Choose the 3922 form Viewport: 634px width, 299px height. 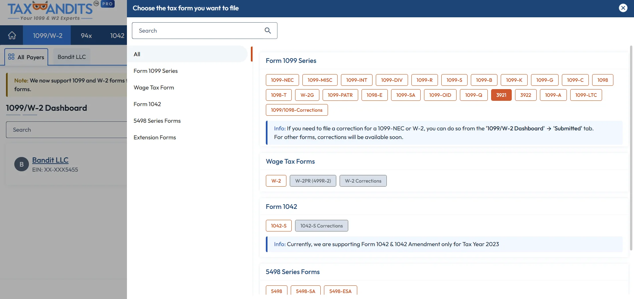pos(526,95)
